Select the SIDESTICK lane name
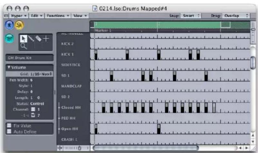The image size is (258, 153). [x=71, y=65]
